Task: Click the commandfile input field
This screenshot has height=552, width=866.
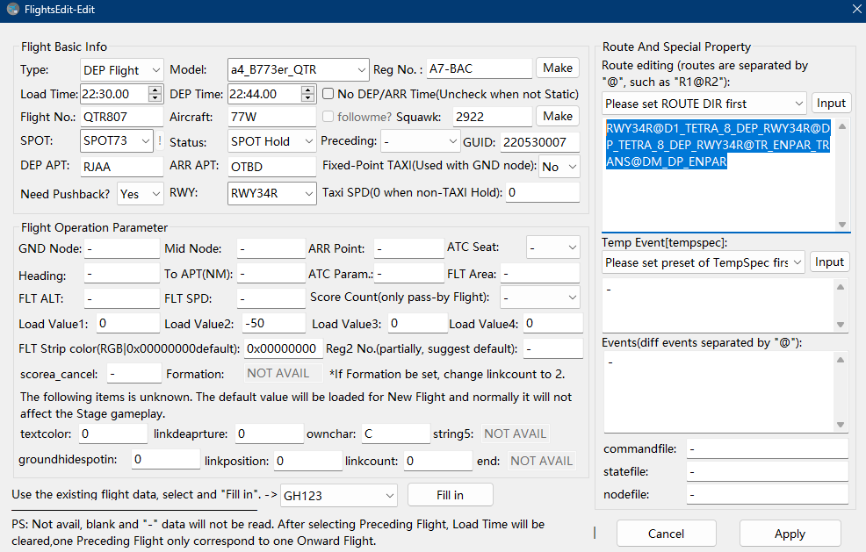Action: point(767,448)
